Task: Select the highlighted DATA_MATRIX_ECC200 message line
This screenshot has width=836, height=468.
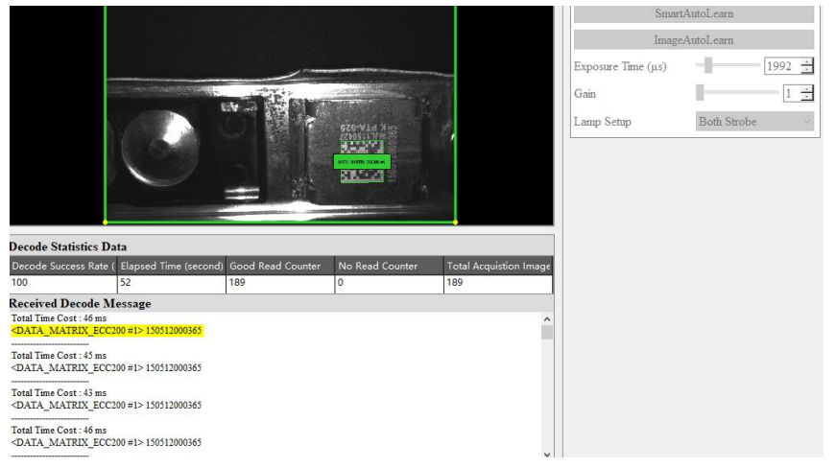Action: tap(107, 331)
